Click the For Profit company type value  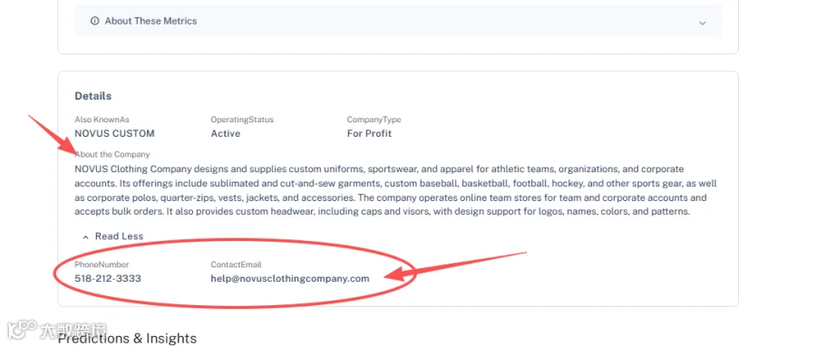point(369,133)
